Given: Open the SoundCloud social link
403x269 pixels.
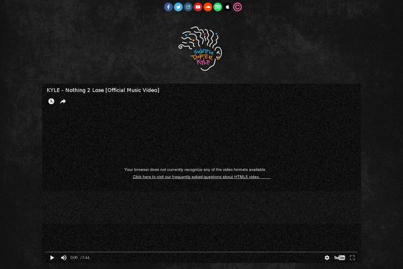Looking at the screenshot, I should click(x=208, y=7).
